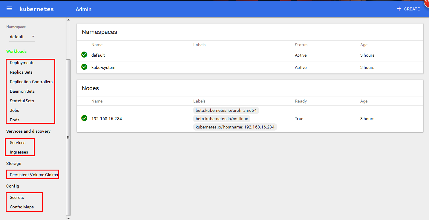Click the Workloads heading
The height and width of the screenshot is (220, 429).
pos(16,51)
